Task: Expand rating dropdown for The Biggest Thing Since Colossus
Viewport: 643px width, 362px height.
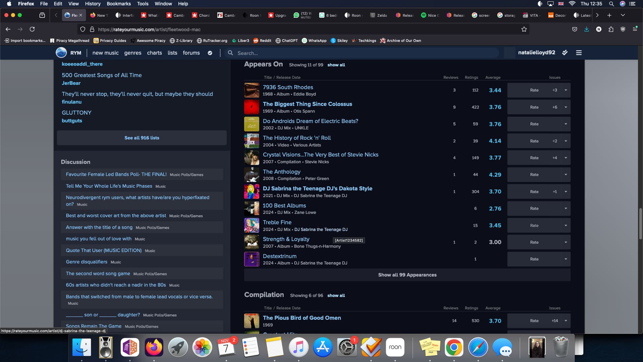Action: [x=566, y=107]
